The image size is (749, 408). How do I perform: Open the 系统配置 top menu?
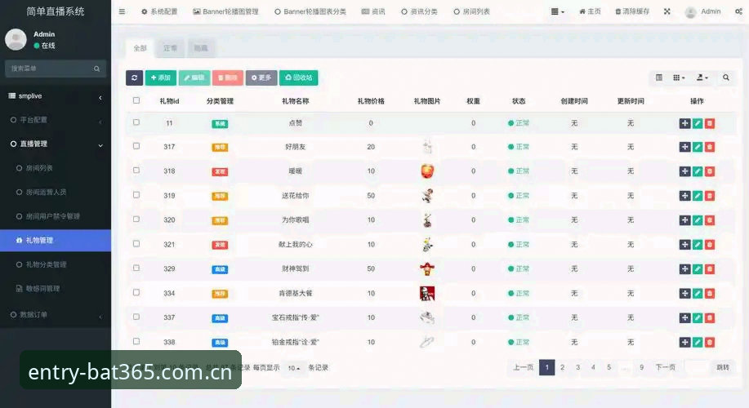(159, 11)
